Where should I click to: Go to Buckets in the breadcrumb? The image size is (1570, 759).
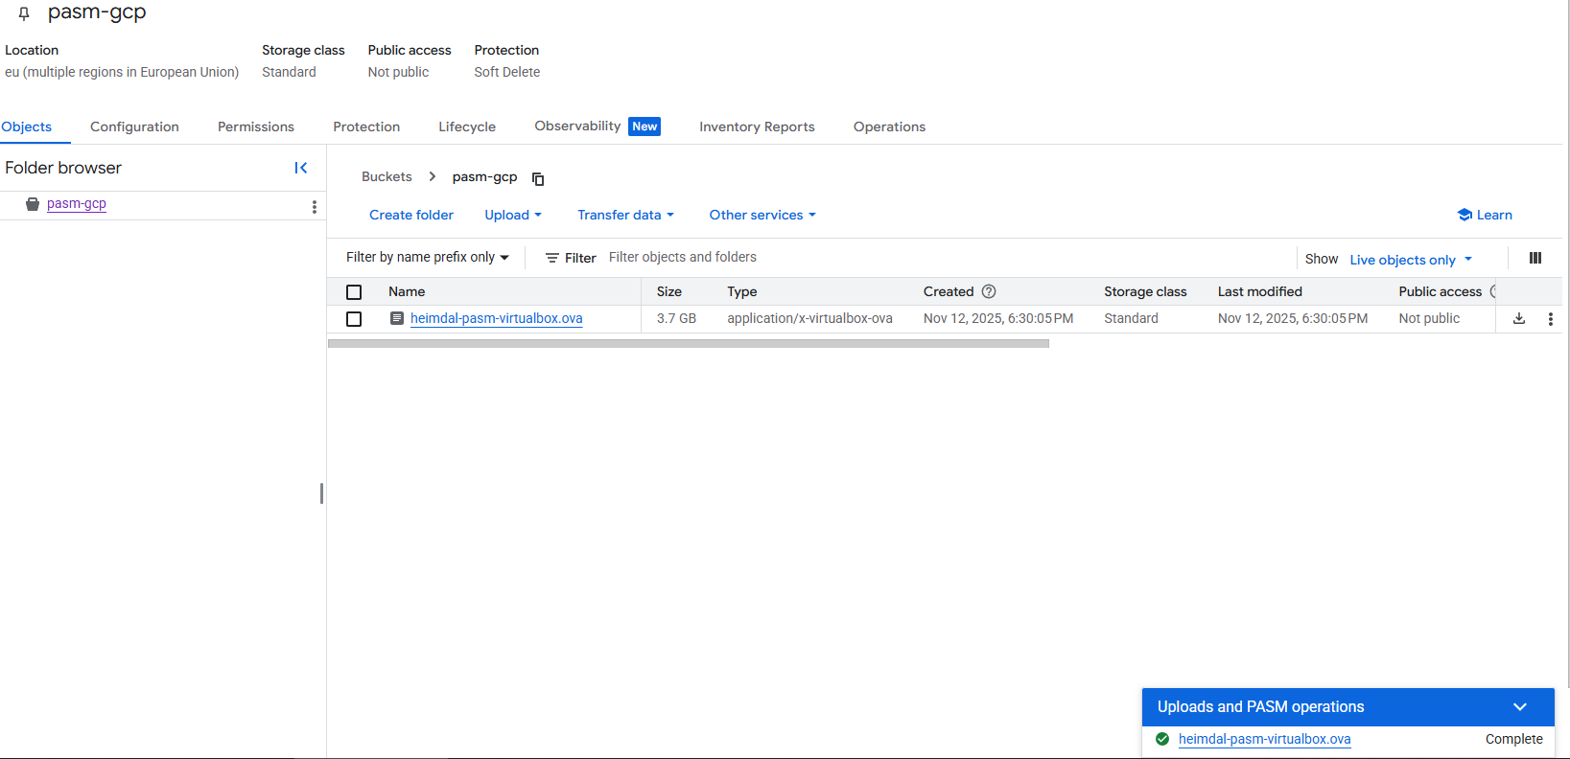pos(387,176)
